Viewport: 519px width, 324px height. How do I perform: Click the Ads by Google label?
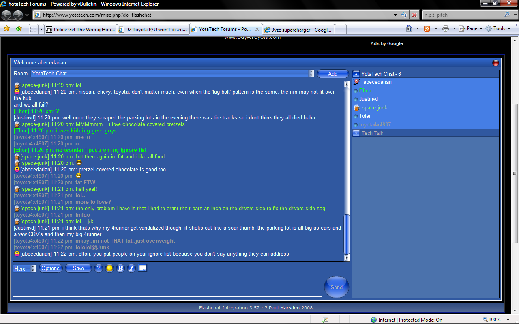386,43
